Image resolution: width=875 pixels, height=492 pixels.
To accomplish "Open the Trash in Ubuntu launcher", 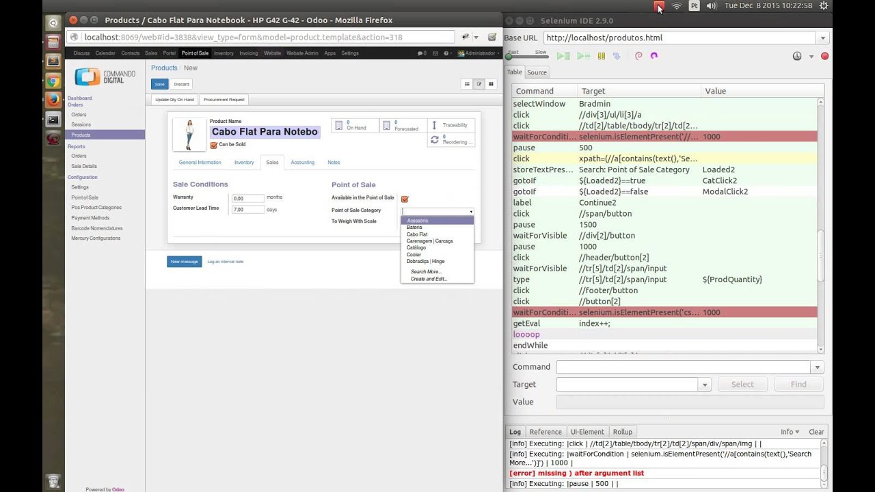I will point(53,480).
